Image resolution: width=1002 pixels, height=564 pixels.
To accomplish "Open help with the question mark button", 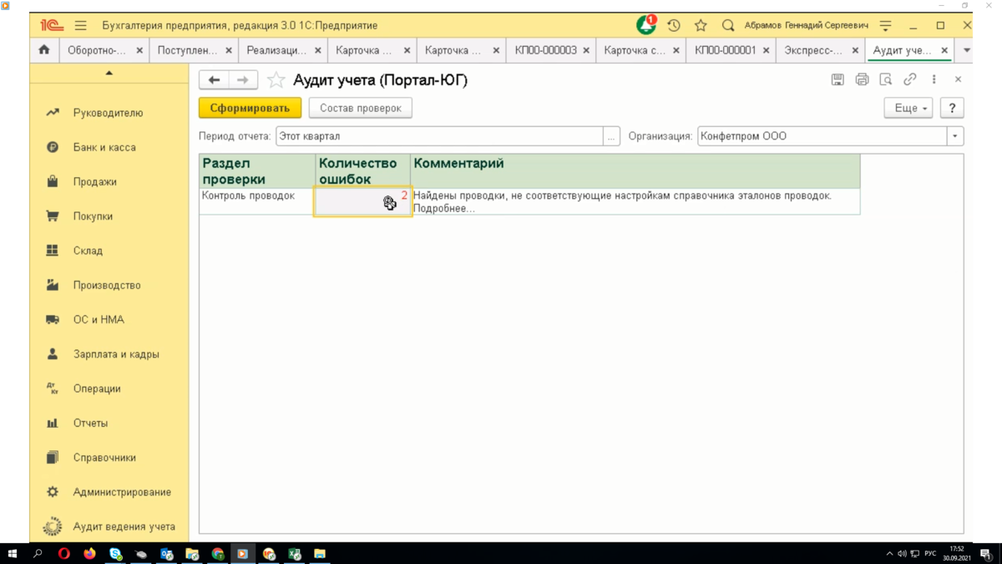I will click(x=952, y=108).
